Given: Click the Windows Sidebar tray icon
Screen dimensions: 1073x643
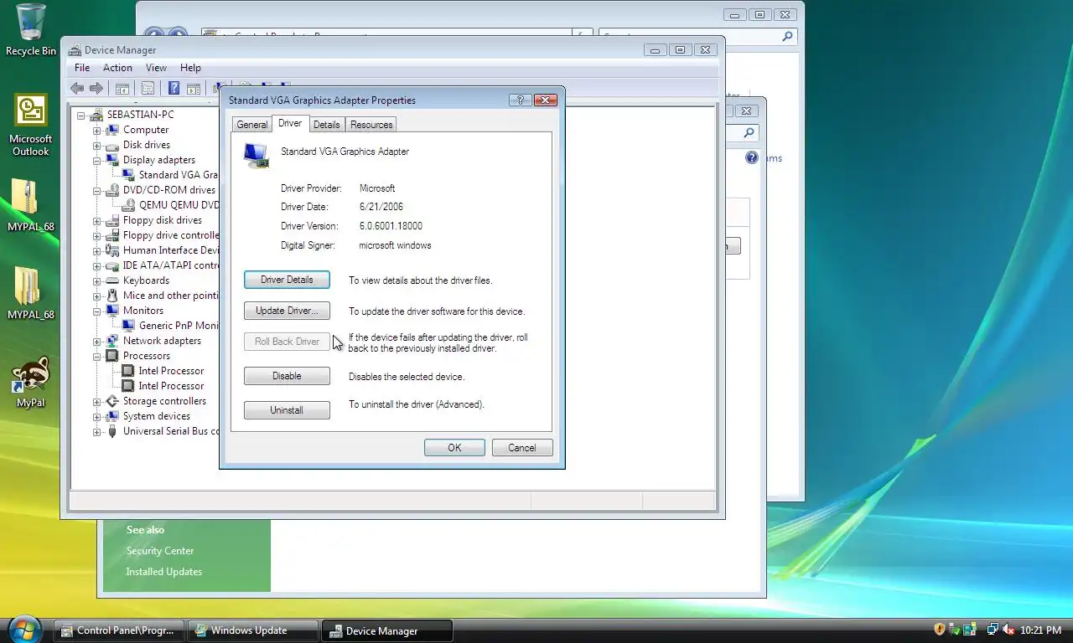Looking at the screenshot, I should (x=970, y=630).
